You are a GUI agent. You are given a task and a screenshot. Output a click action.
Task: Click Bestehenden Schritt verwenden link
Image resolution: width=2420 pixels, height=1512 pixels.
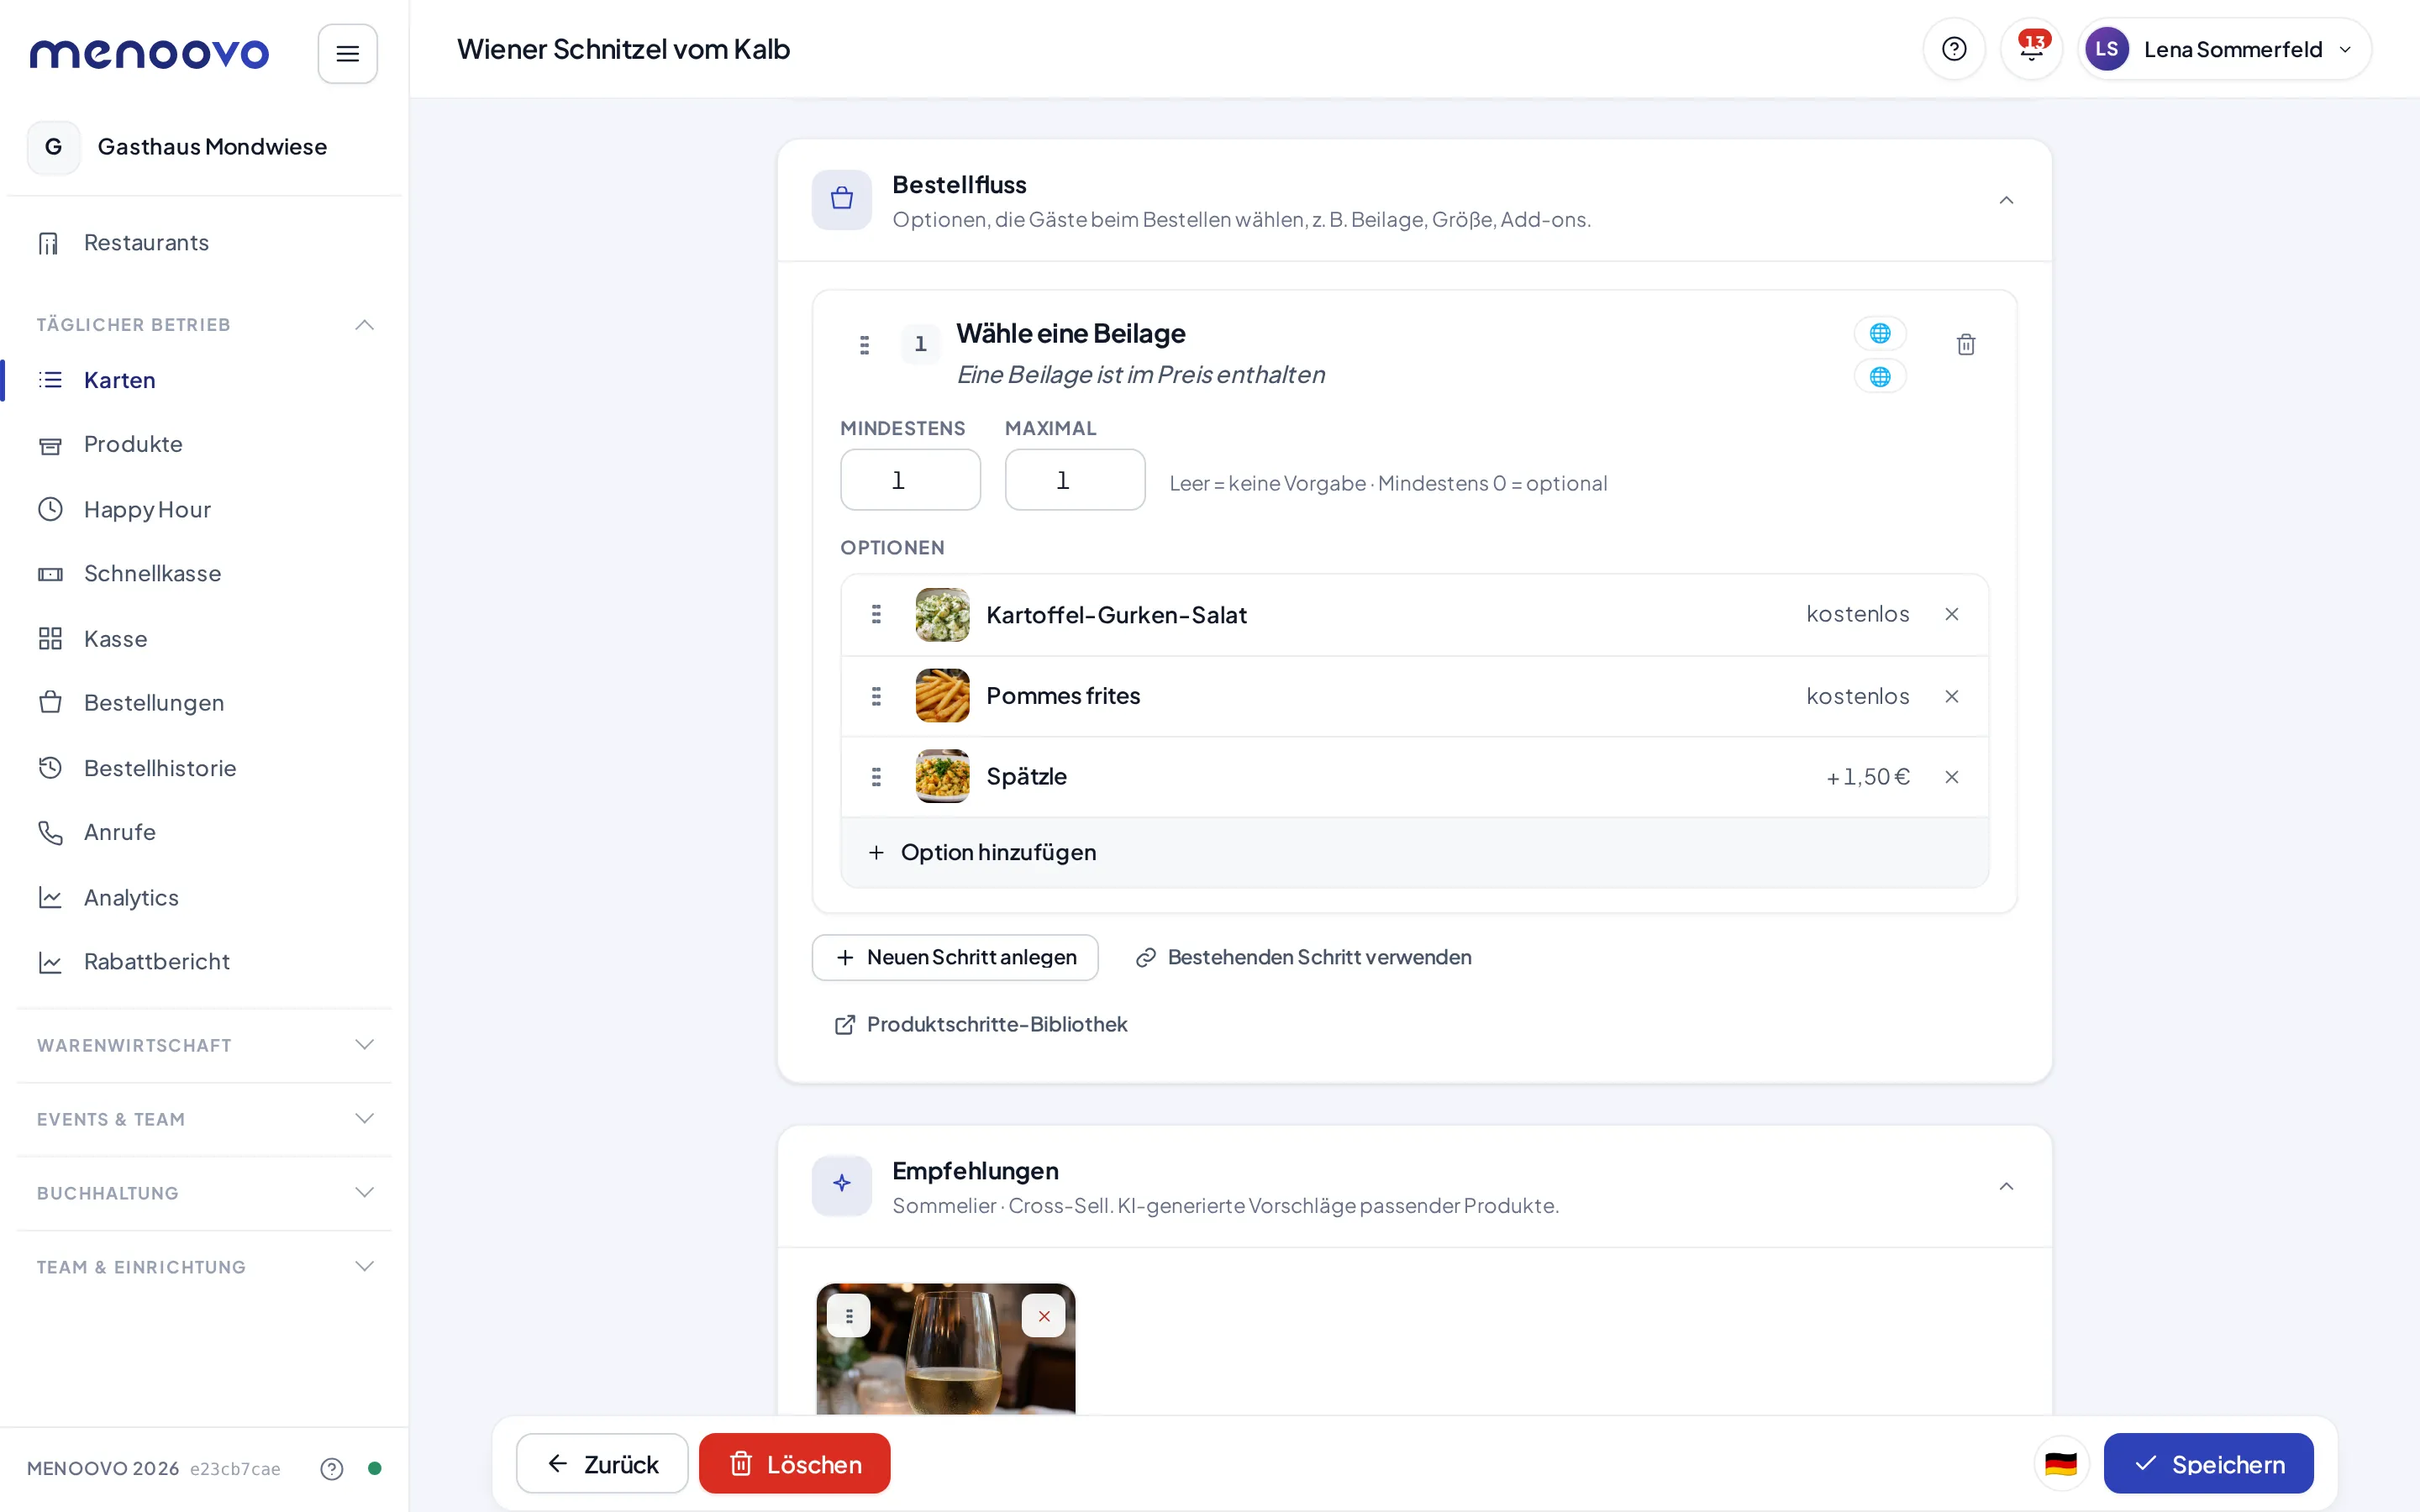[x=1303, y=958]
